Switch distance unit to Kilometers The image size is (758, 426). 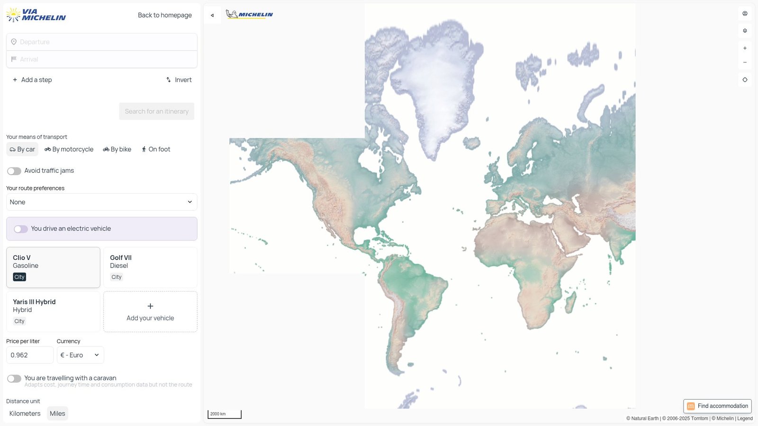[25, 414]
